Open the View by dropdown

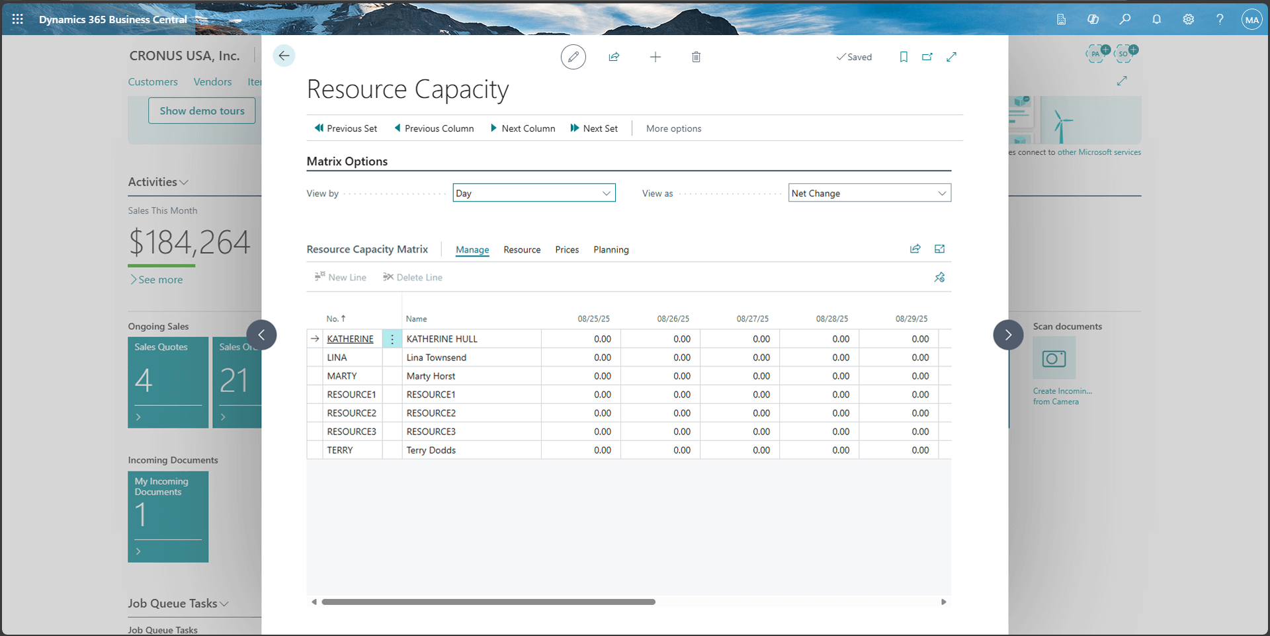click(605, 192)
